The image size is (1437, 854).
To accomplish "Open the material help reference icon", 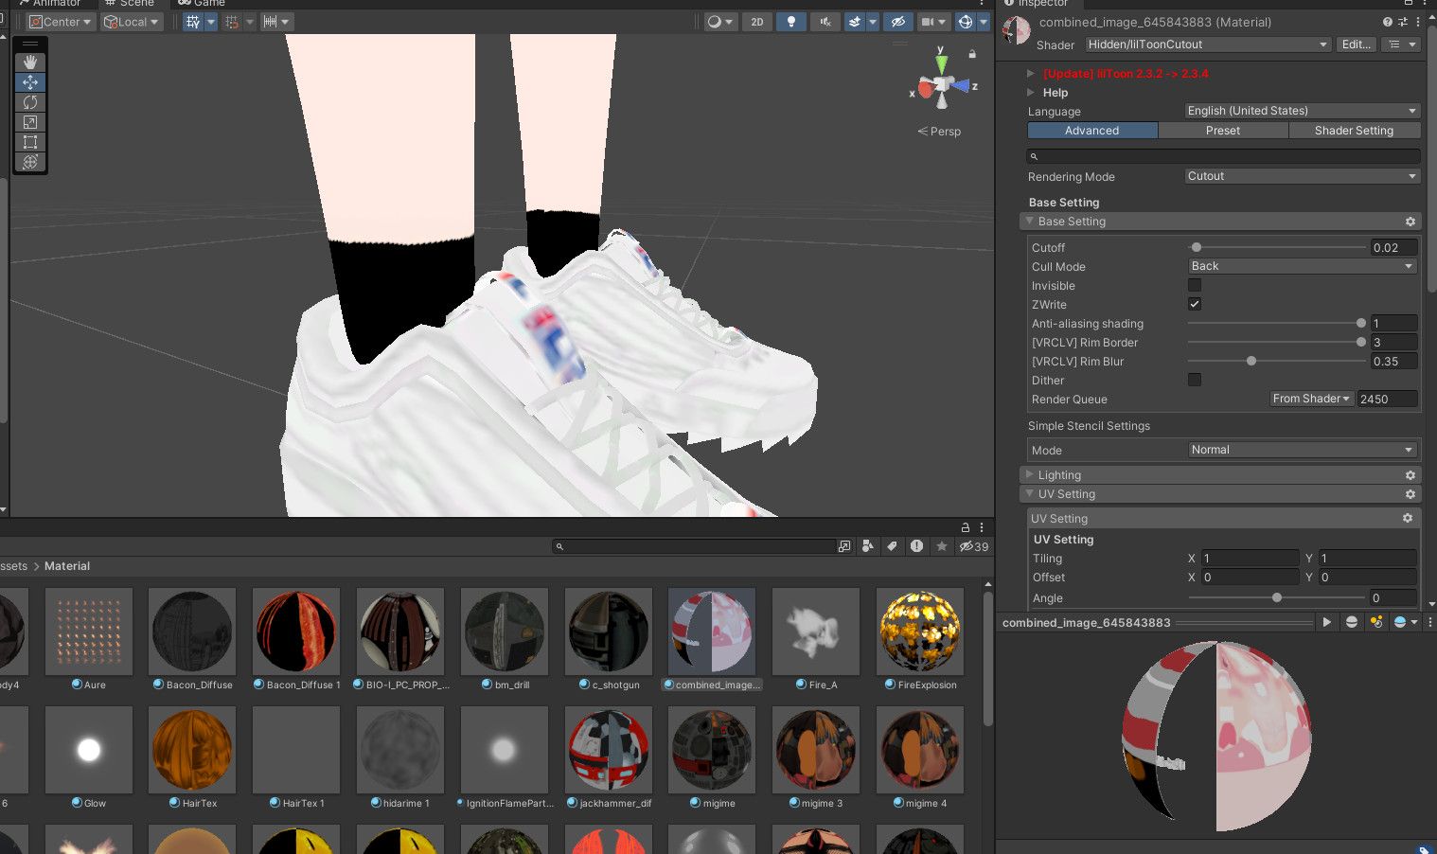I will point(1387,22).
